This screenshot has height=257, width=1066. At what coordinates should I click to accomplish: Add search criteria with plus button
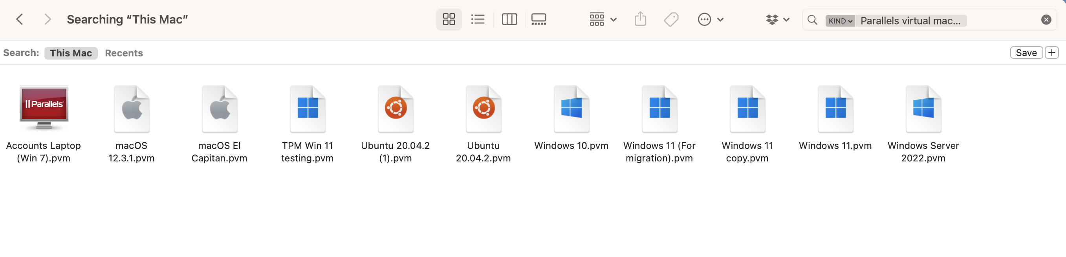tap(1051, 53)
